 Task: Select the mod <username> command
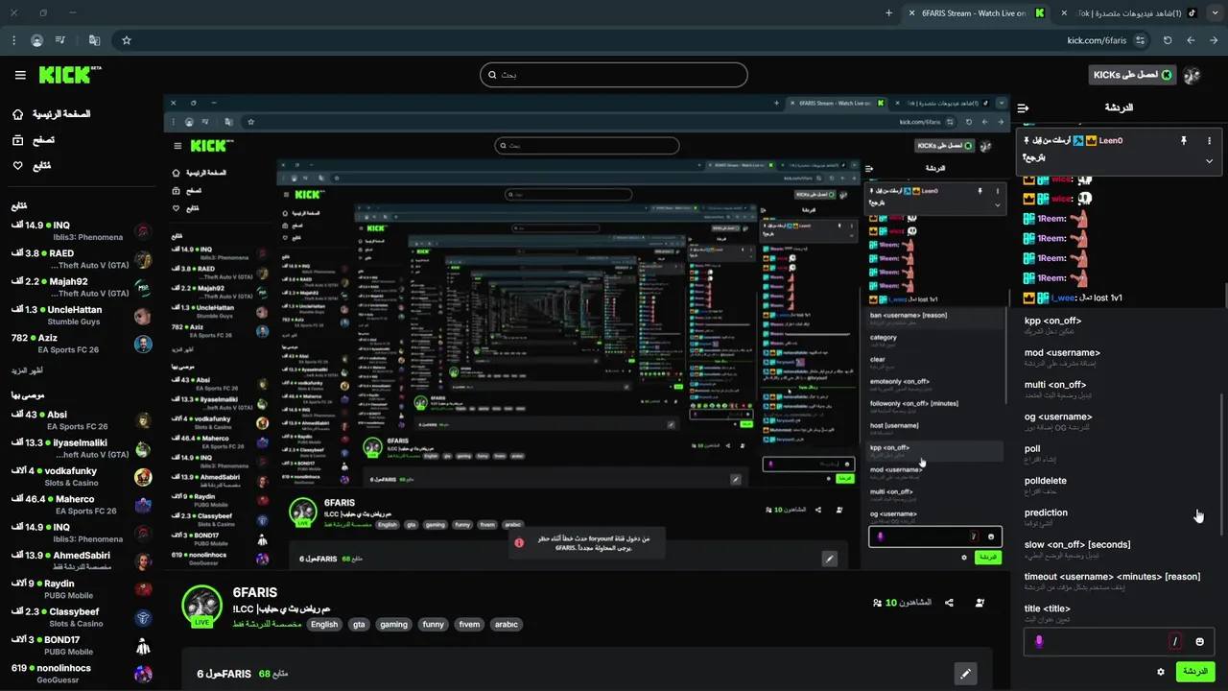pos(1119,357)
